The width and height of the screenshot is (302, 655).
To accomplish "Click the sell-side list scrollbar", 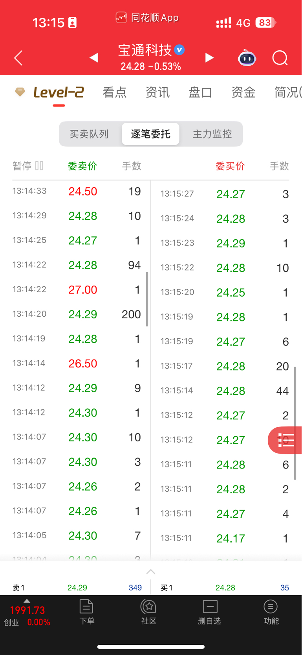I will pos(147,299).
